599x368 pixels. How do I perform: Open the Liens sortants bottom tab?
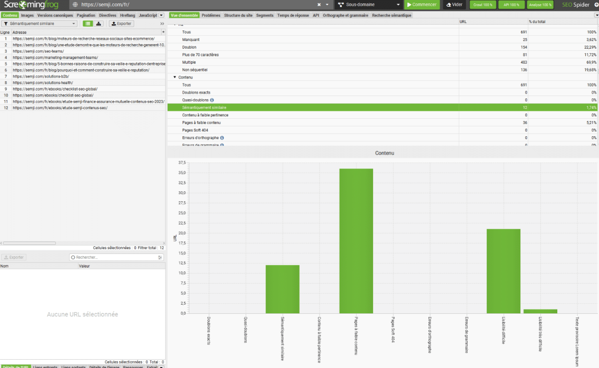pyautogui.click(x=73, y=367)
